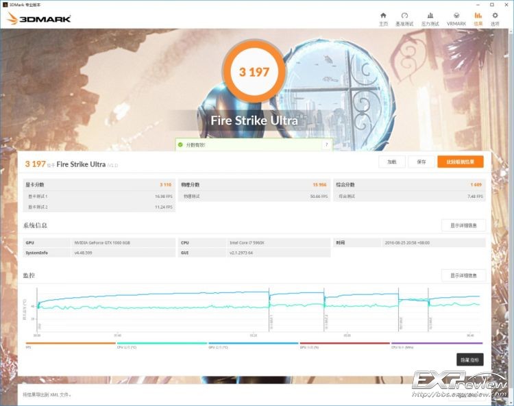514x406 pixels.
Task: Click the SystemInfo version v4.48.599
Action: pos(83,253)
